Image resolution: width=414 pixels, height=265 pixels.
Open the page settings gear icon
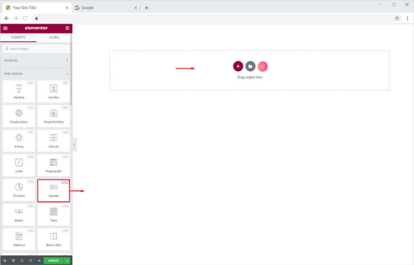click(4, 261)
